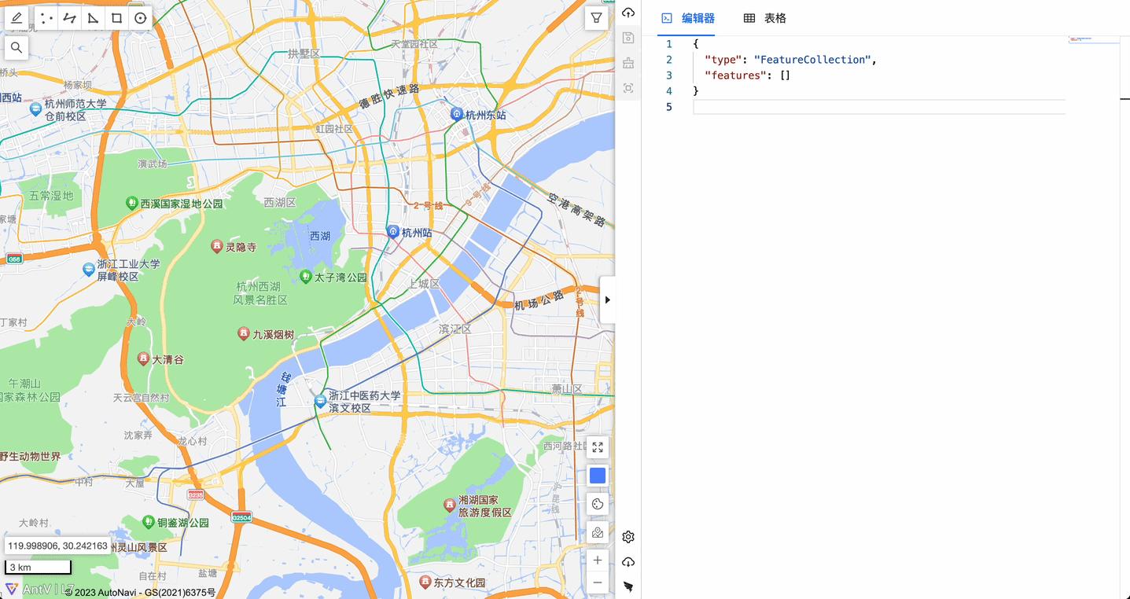Open the 编辑器 tab
The width and height of the screenshot is (1130, 599).
click(687, 17)
